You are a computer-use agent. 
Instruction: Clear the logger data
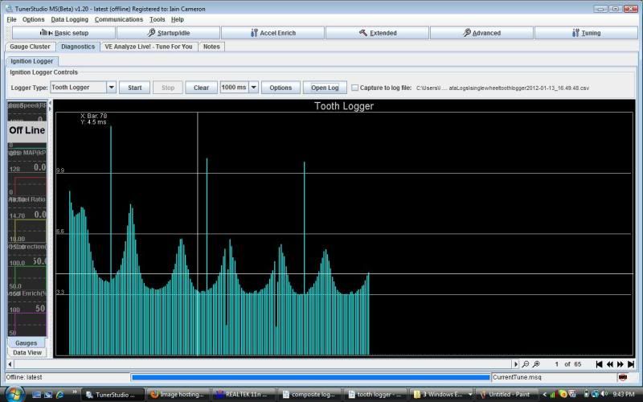(x=201, y=88)
